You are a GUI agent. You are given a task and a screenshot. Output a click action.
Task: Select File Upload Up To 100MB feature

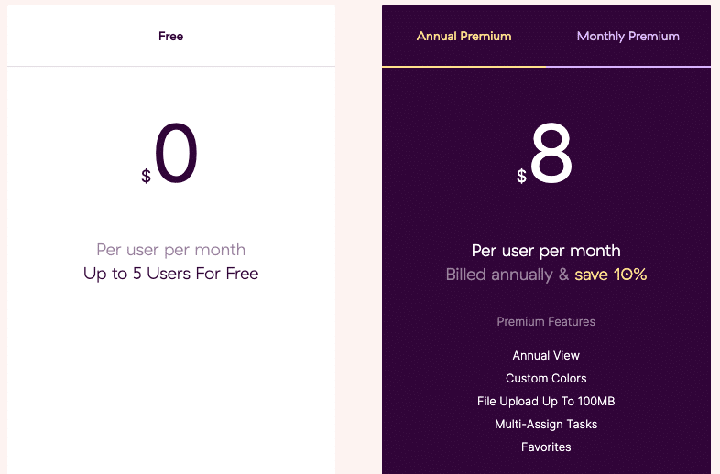click(x=546, y=402)
